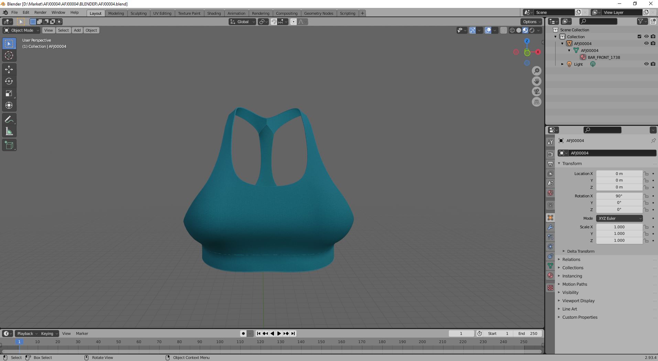Open the Mode dropdown showing XYZ Euler

pyautogui.click(x=619, y=218)
